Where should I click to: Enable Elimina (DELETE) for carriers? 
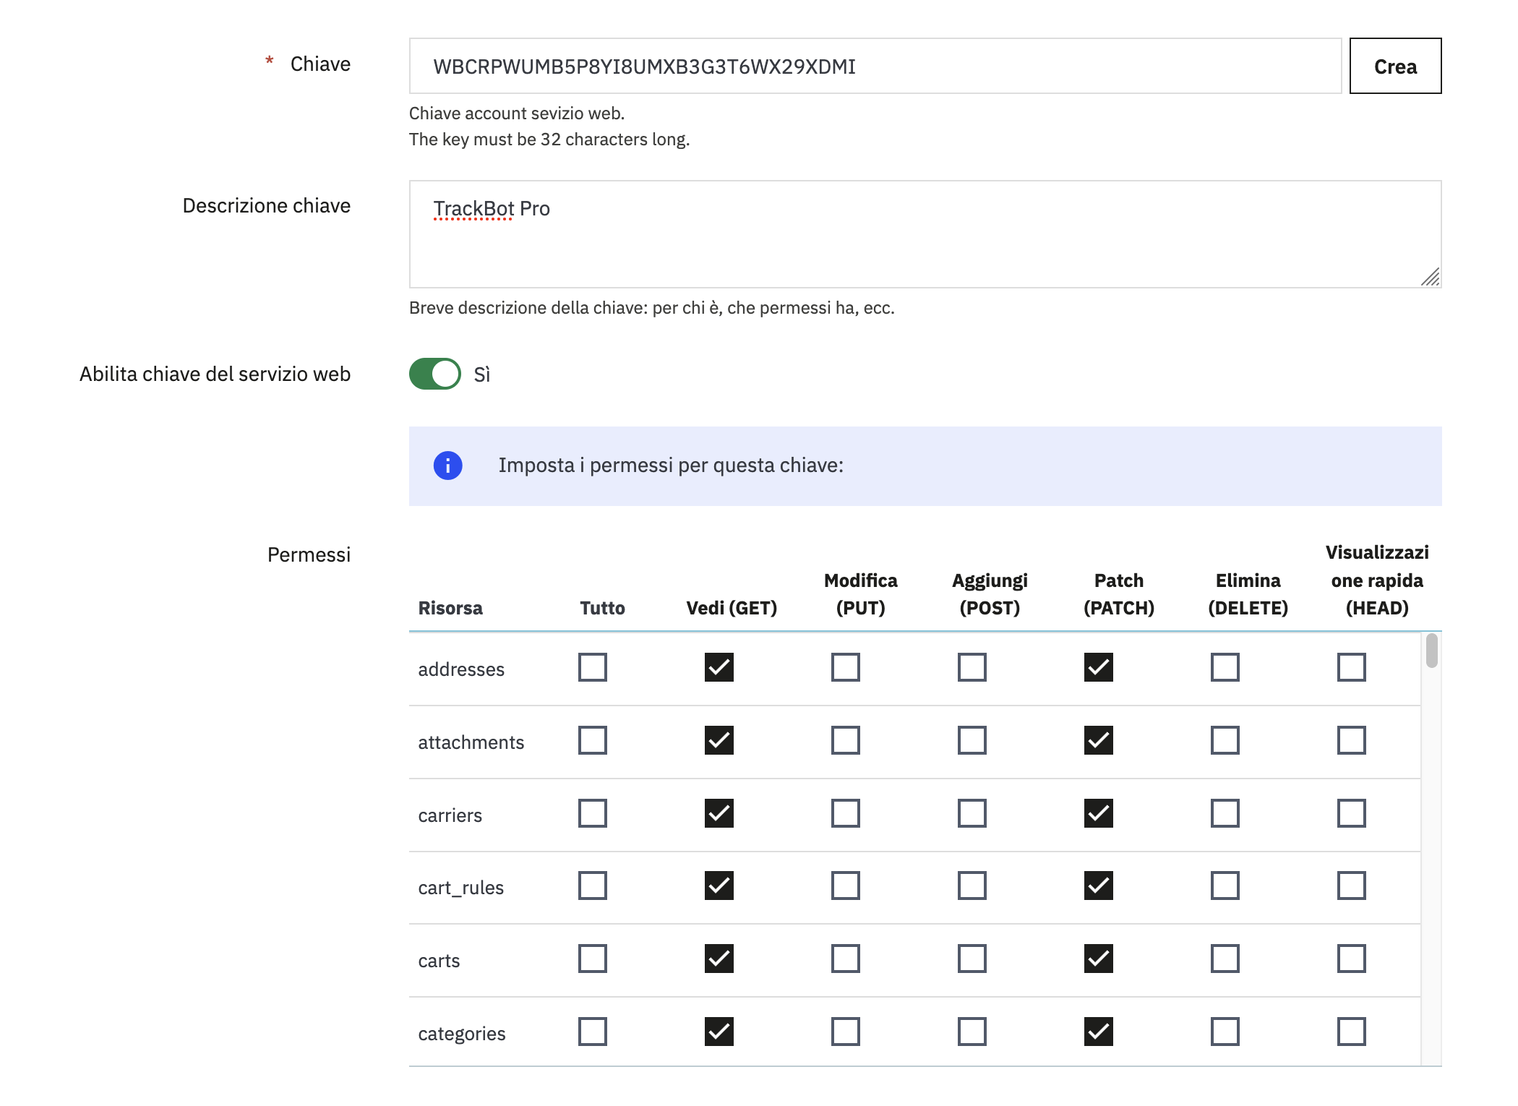[x=1225, y=813]
